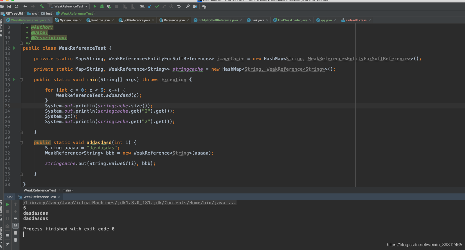Click the fold end marker at line 28

coord(21,132)
